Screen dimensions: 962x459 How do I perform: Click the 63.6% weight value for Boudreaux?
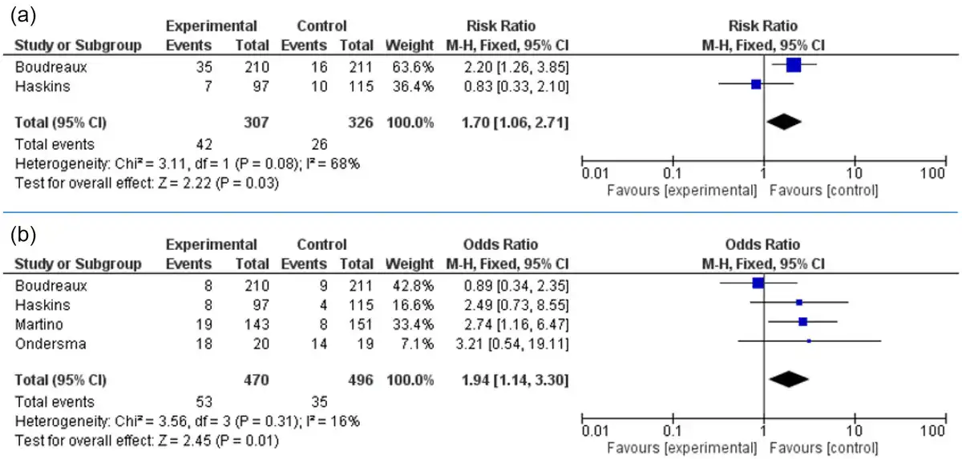416,66
